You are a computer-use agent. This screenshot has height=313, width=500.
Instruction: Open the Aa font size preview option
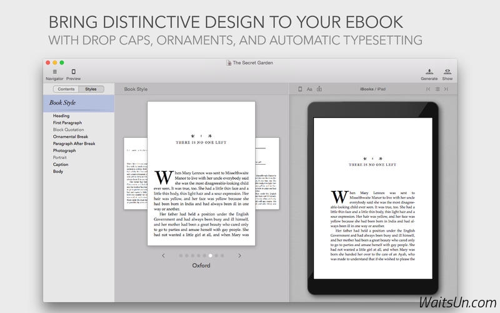[309, 89]
